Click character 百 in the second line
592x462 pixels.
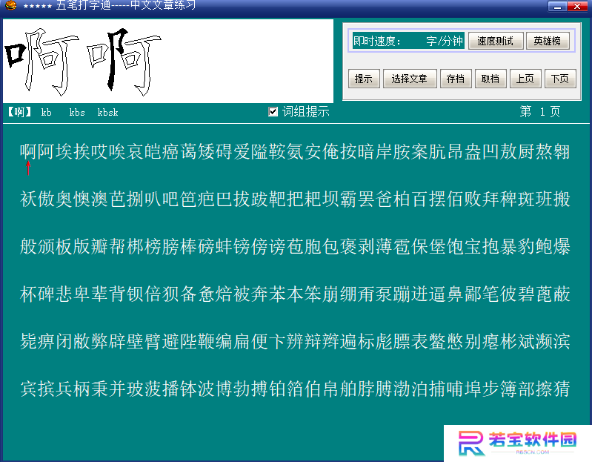click(x=419, y=199)
